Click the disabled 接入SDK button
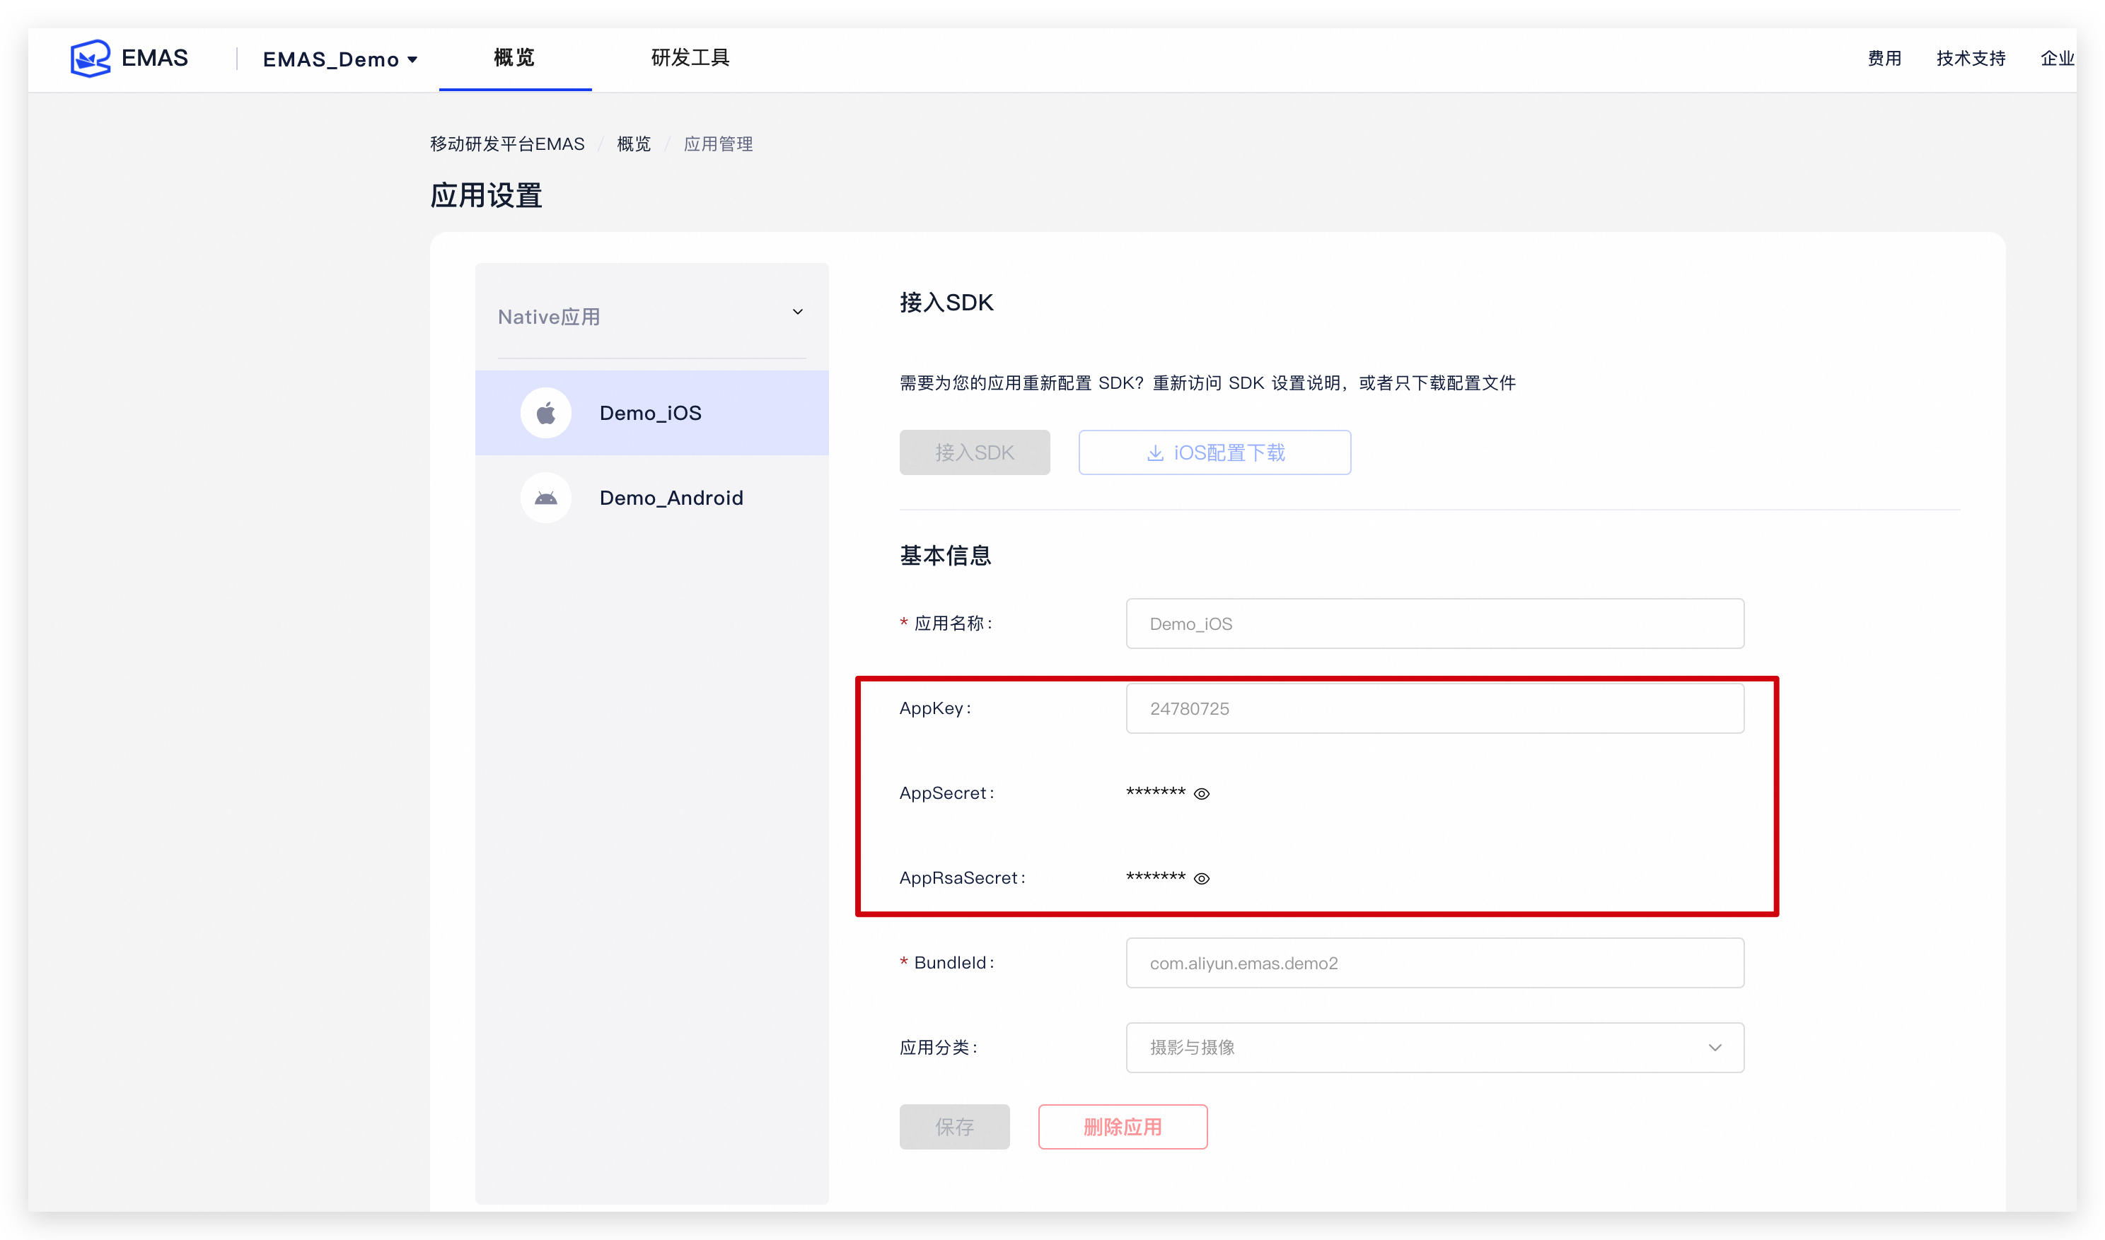This screenshot has width=2105, height=1240. pos(974,452)
